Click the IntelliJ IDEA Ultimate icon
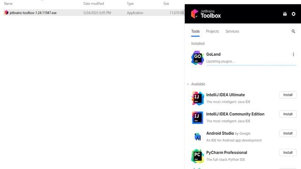The height and width of the screenshot is (169, 301). click(198, 98)
